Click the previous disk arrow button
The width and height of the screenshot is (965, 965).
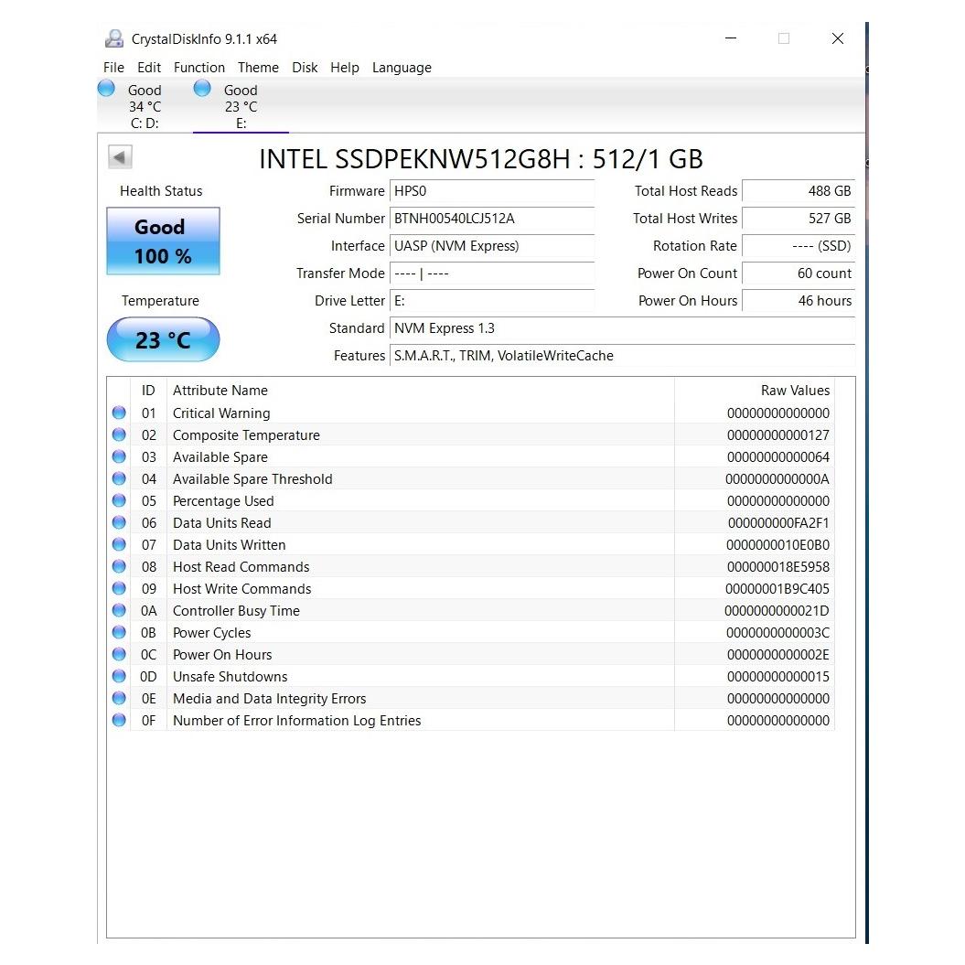pos(121,157)
